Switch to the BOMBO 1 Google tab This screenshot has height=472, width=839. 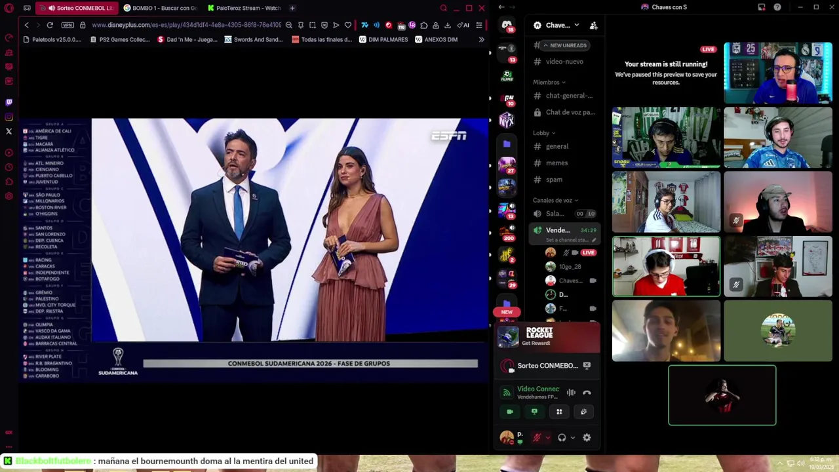pos(160,8)
